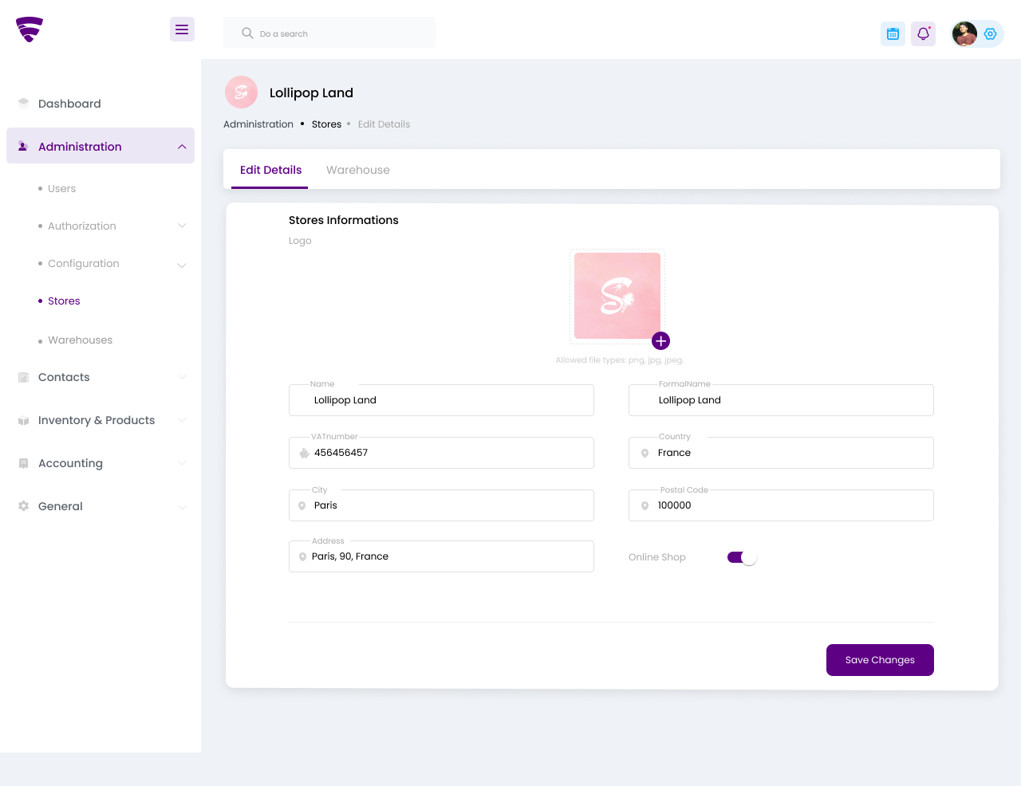Screen dimensions: 1021x786
Task: Switch to the Edit Details tab
Action: pyautogui.click(x=270, y=170)
